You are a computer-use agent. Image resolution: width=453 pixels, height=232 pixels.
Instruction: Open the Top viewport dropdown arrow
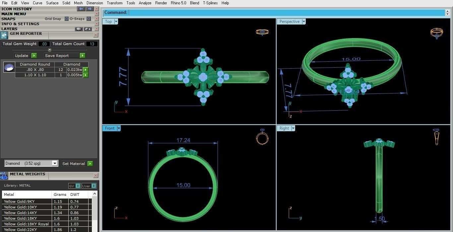(116, 22)
